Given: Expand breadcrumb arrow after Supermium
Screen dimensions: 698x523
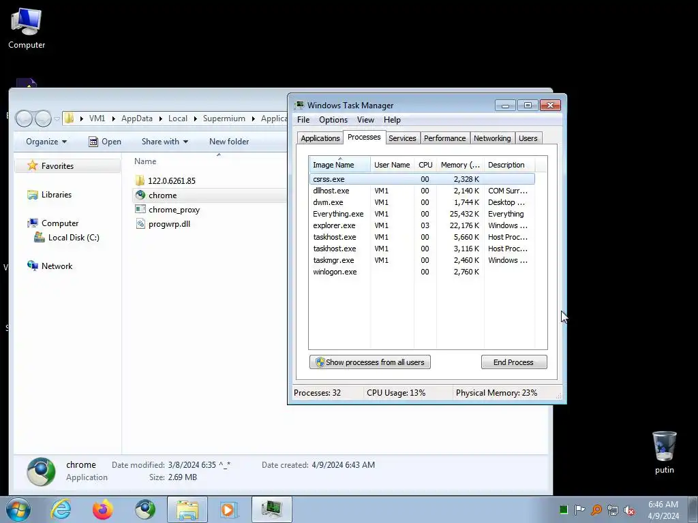Looking at the screenshot, I should (x=254, y=118).
